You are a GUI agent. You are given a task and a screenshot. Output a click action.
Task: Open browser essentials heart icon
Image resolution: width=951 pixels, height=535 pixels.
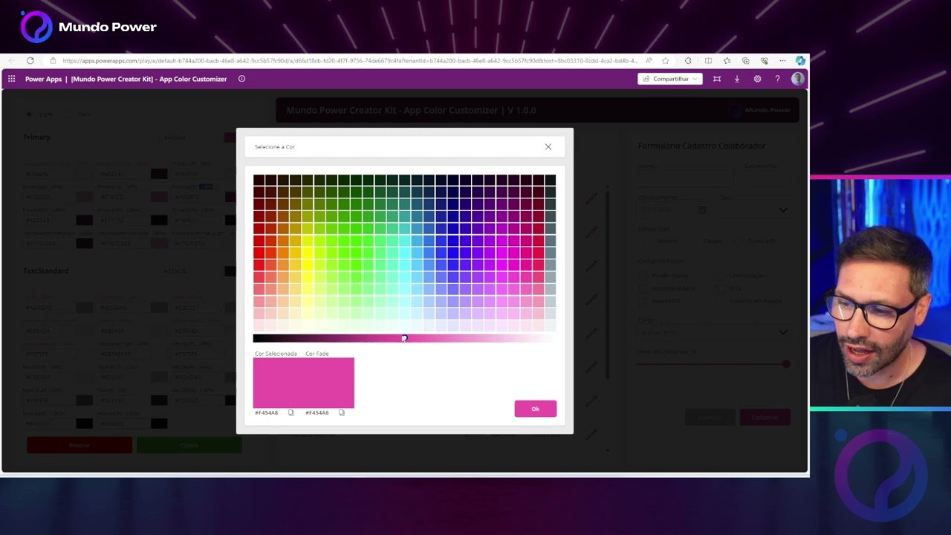click(x=764, y=61)
